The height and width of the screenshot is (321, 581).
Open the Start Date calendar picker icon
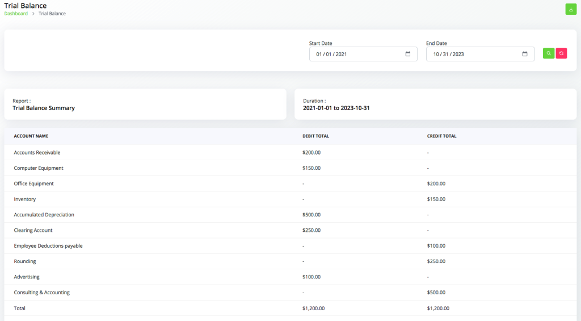[408, 54]
